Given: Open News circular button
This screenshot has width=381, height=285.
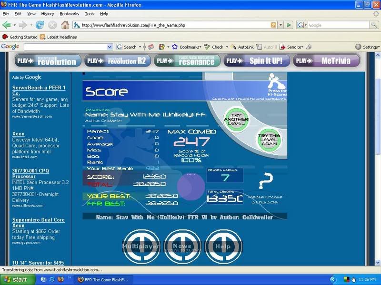Looking at the screenshot, I should (182, 247).
